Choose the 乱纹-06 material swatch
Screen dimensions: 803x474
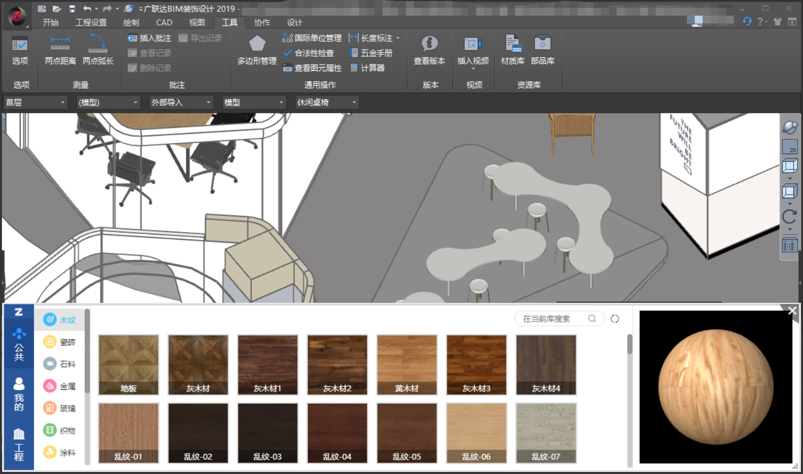pos(476,433)
